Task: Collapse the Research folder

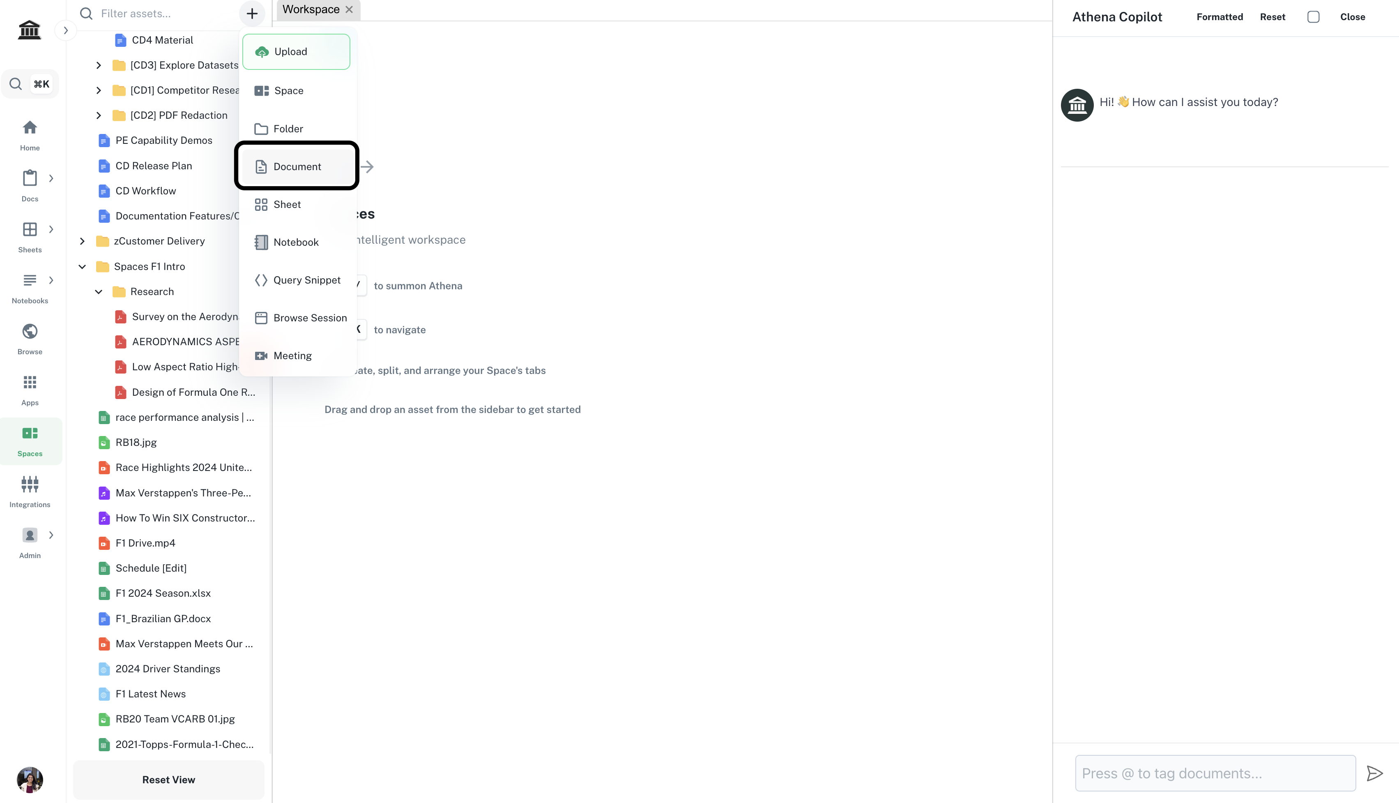Action: [99, 292]
